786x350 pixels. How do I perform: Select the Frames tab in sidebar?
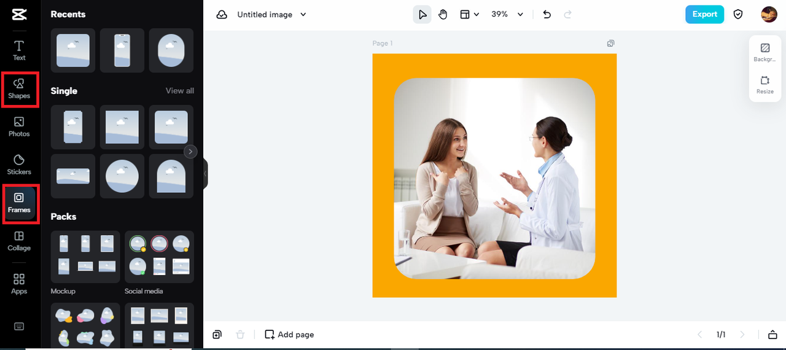coord(19,203)
